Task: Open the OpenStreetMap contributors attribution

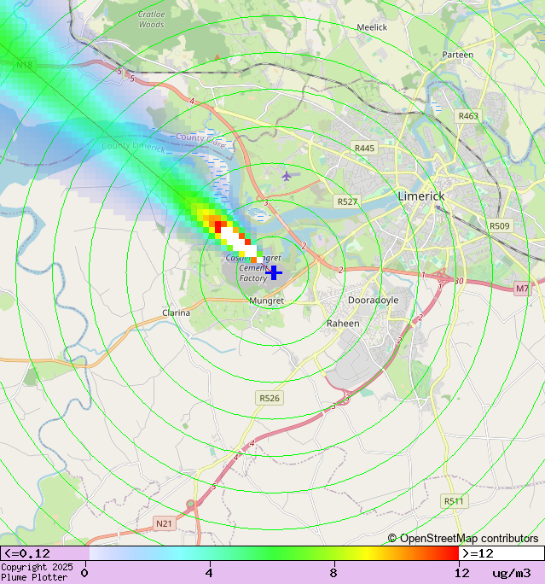Action: point(463,538)
